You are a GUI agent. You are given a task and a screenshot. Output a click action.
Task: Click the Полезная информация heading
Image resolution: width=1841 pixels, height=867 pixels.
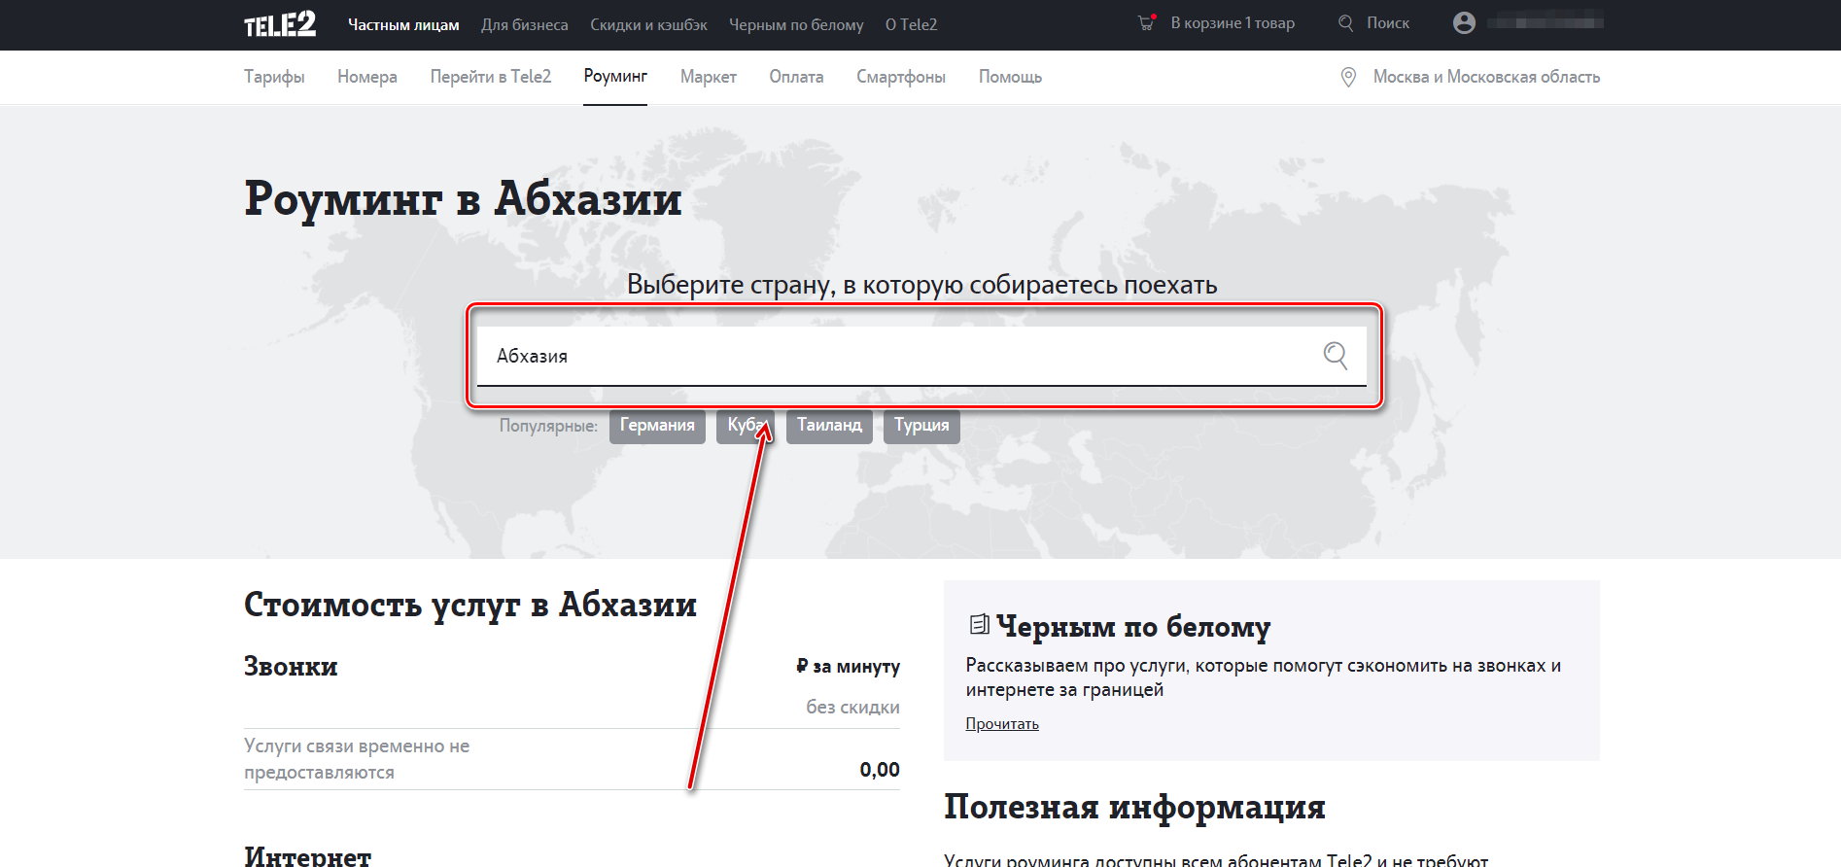coord(1134,808)
